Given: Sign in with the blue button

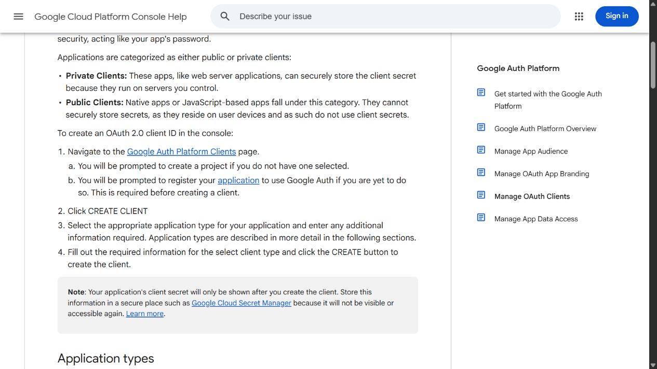Looking at the screenshot, I should pos(616,16).
